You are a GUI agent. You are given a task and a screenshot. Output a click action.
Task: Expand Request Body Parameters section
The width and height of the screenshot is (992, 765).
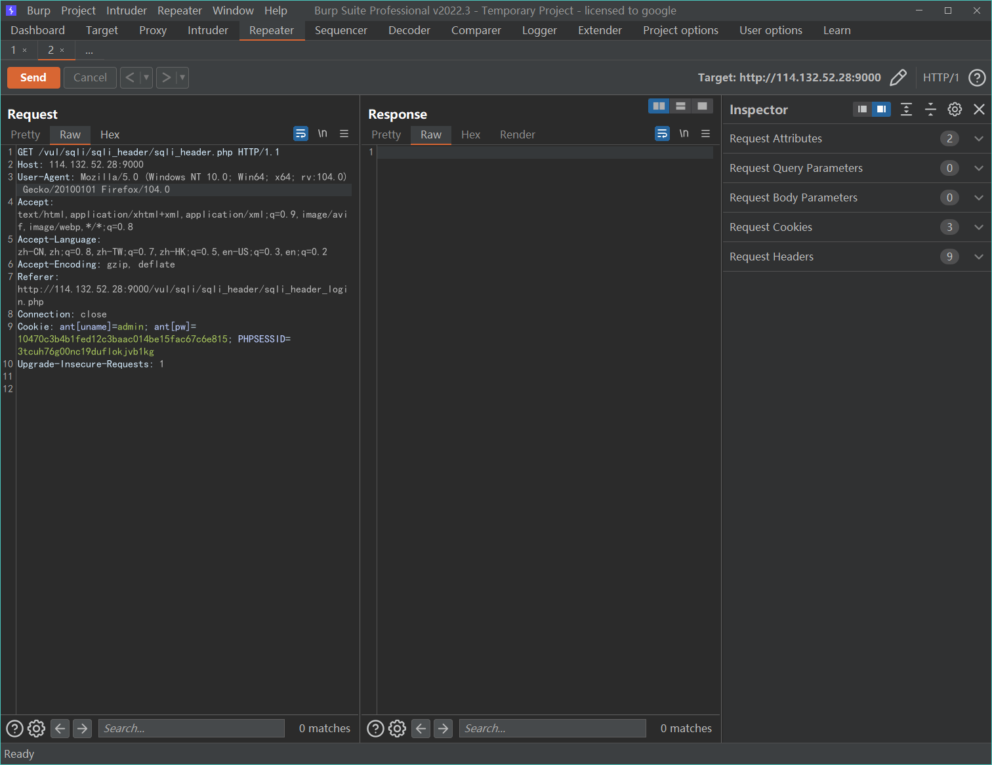point(857,197)
